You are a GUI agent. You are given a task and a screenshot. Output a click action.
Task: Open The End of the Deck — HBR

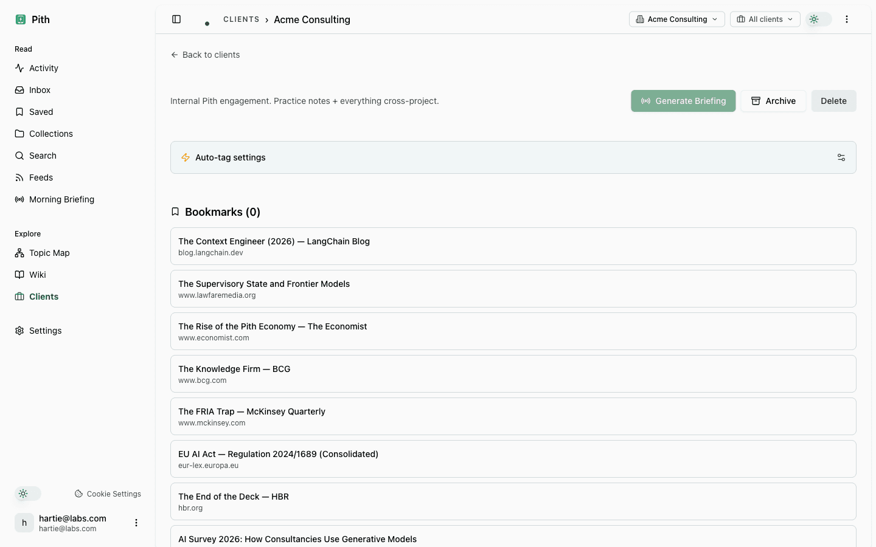tap(513, 501)
